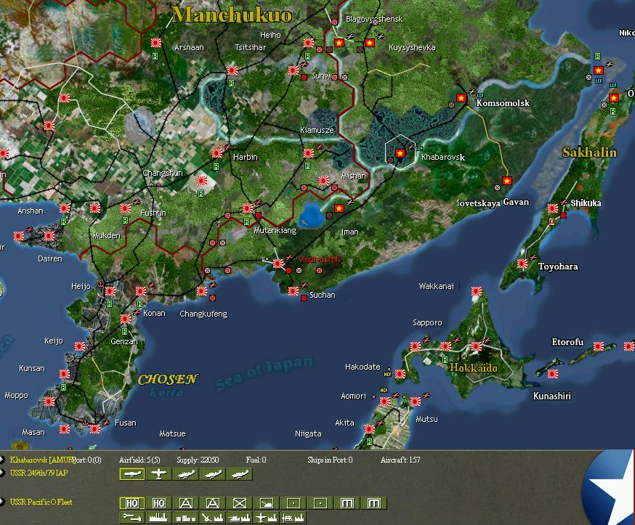Click the Sakhalin island label

(x=590, y=152)
